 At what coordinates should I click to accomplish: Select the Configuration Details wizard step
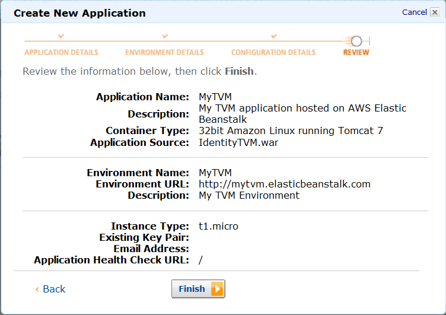point(273,52)
